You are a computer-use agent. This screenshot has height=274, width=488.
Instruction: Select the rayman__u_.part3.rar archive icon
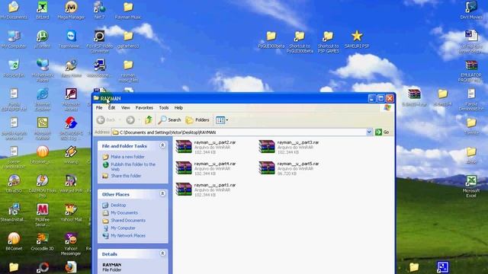[267, 147]
